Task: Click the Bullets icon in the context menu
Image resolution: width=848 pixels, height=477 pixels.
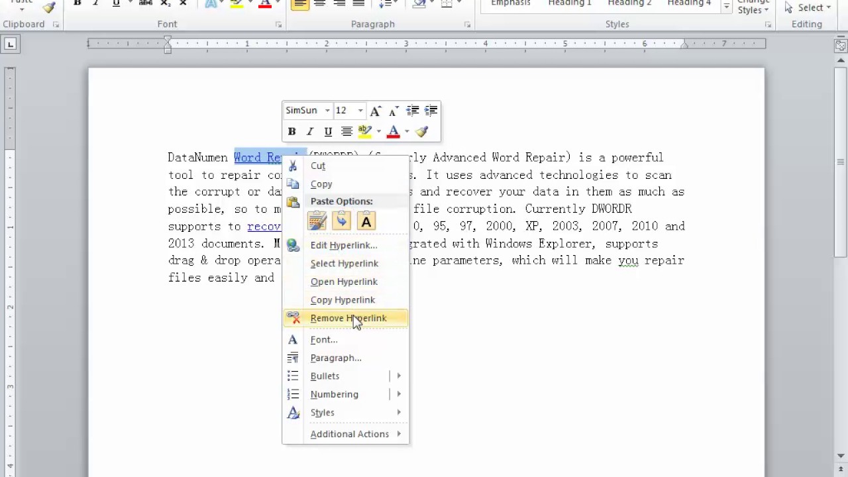Action: click(x=293, y=376)
